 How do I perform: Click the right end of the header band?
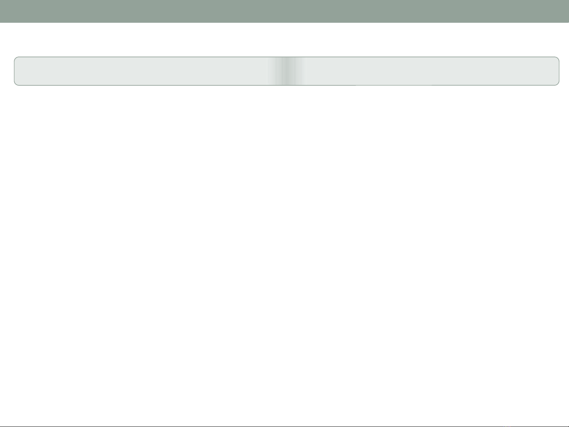(557, 11)
